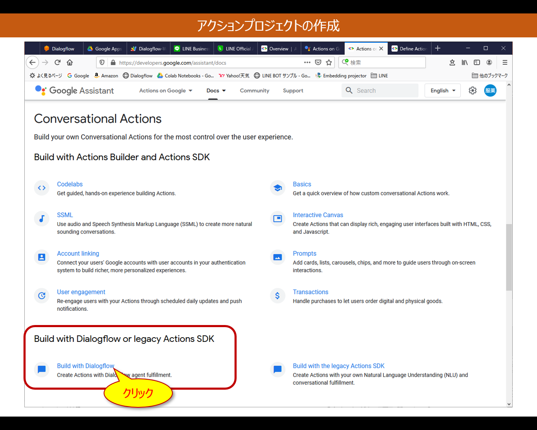537x430 pixels.
Task: Open a new browser tab
Action: coord(438,48)
